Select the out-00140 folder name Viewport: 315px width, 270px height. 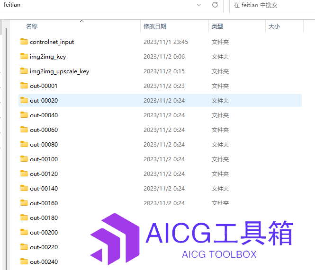pos(44,188)
